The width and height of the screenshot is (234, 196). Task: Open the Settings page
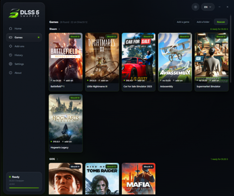(24, 64)
